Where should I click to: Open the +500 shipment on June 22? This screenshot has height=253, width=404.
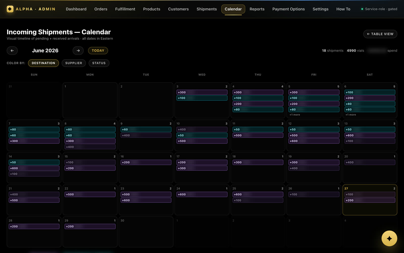point(90,194)
